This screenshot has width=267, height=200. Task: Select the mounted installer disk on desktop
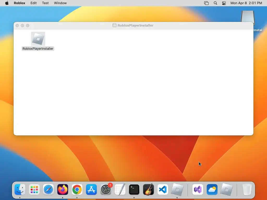pyautogui.click(x=247, y=17)
